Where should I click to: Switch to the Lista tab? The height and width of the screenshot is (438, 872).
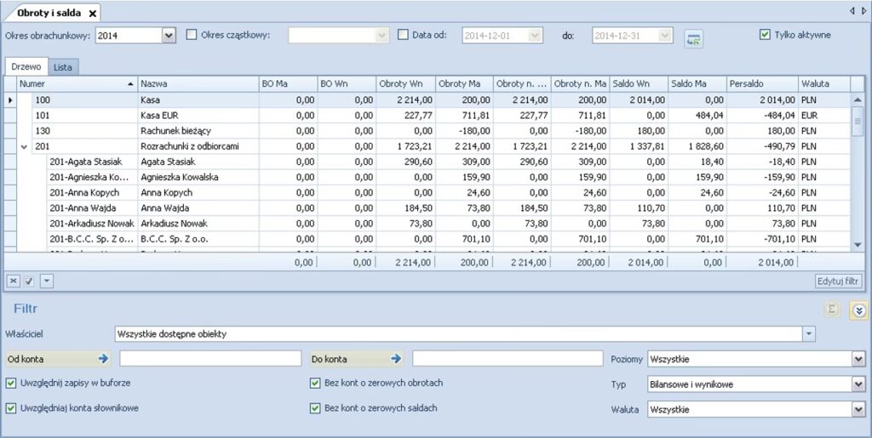coord(63,67)
